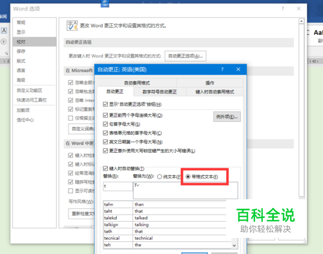Close the 自动更正: 英语(美国) dialog
The height and width of the screenshot is (254, 323).
pos(238,69)
